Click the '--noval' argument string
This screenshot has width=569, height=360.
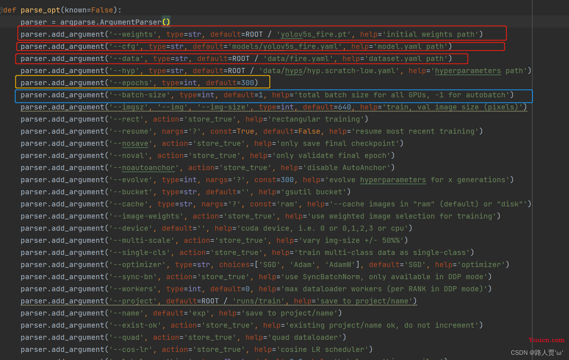point(129,156)
